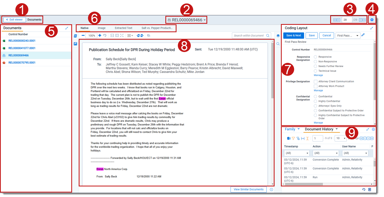This screenshot has width=384, height=197.
Task: Switch to the Extracted Text tab
Action: click(123, 28)
